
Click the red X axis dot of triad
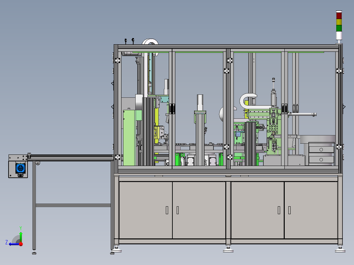click(x=21, y=244)
